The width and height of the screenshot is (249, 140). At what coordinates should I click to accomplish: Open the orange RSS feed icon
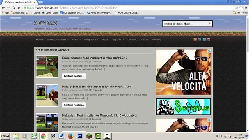tap(195, 39)
